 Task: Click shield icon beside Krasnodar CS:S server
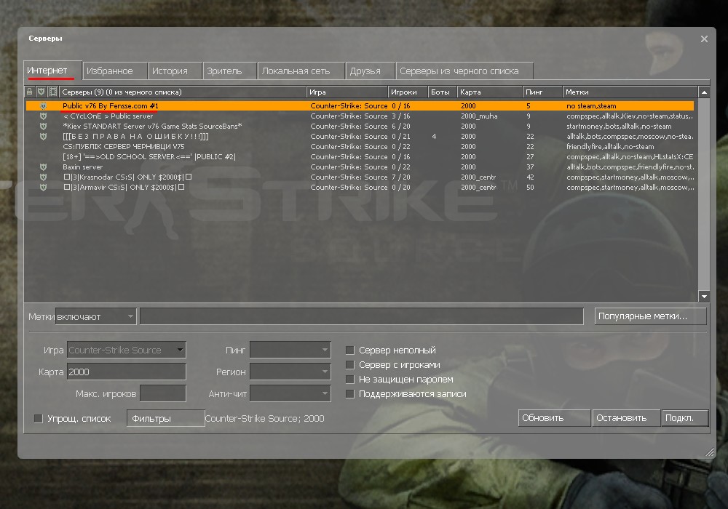[x=43, y=177]
